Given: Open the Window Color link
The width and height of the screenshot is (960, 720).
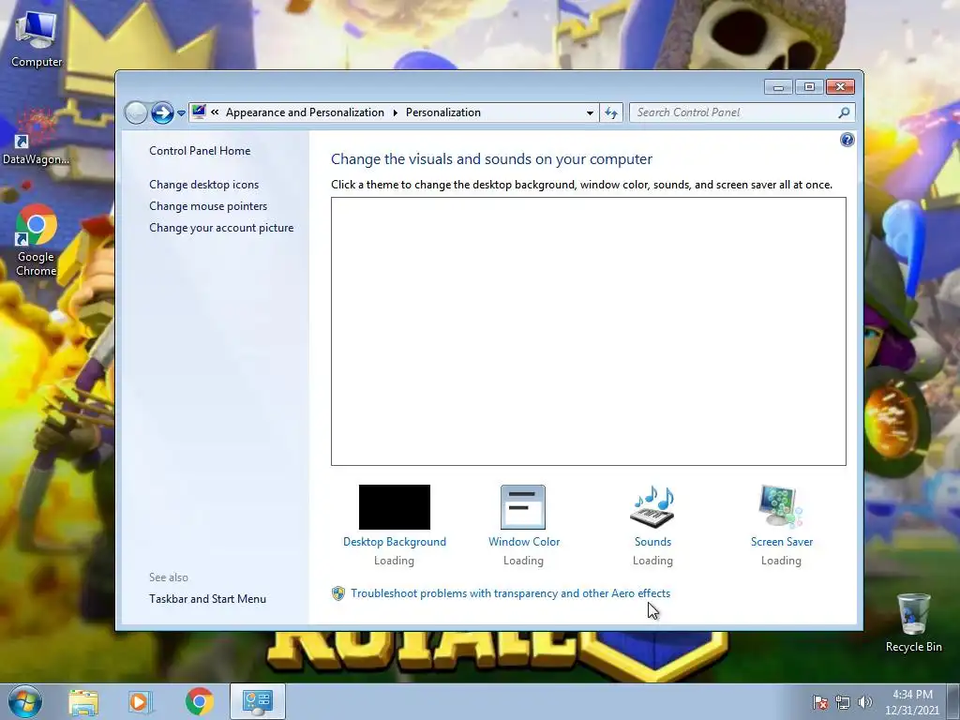Looking at the screenshot, I should pos(524,542).
